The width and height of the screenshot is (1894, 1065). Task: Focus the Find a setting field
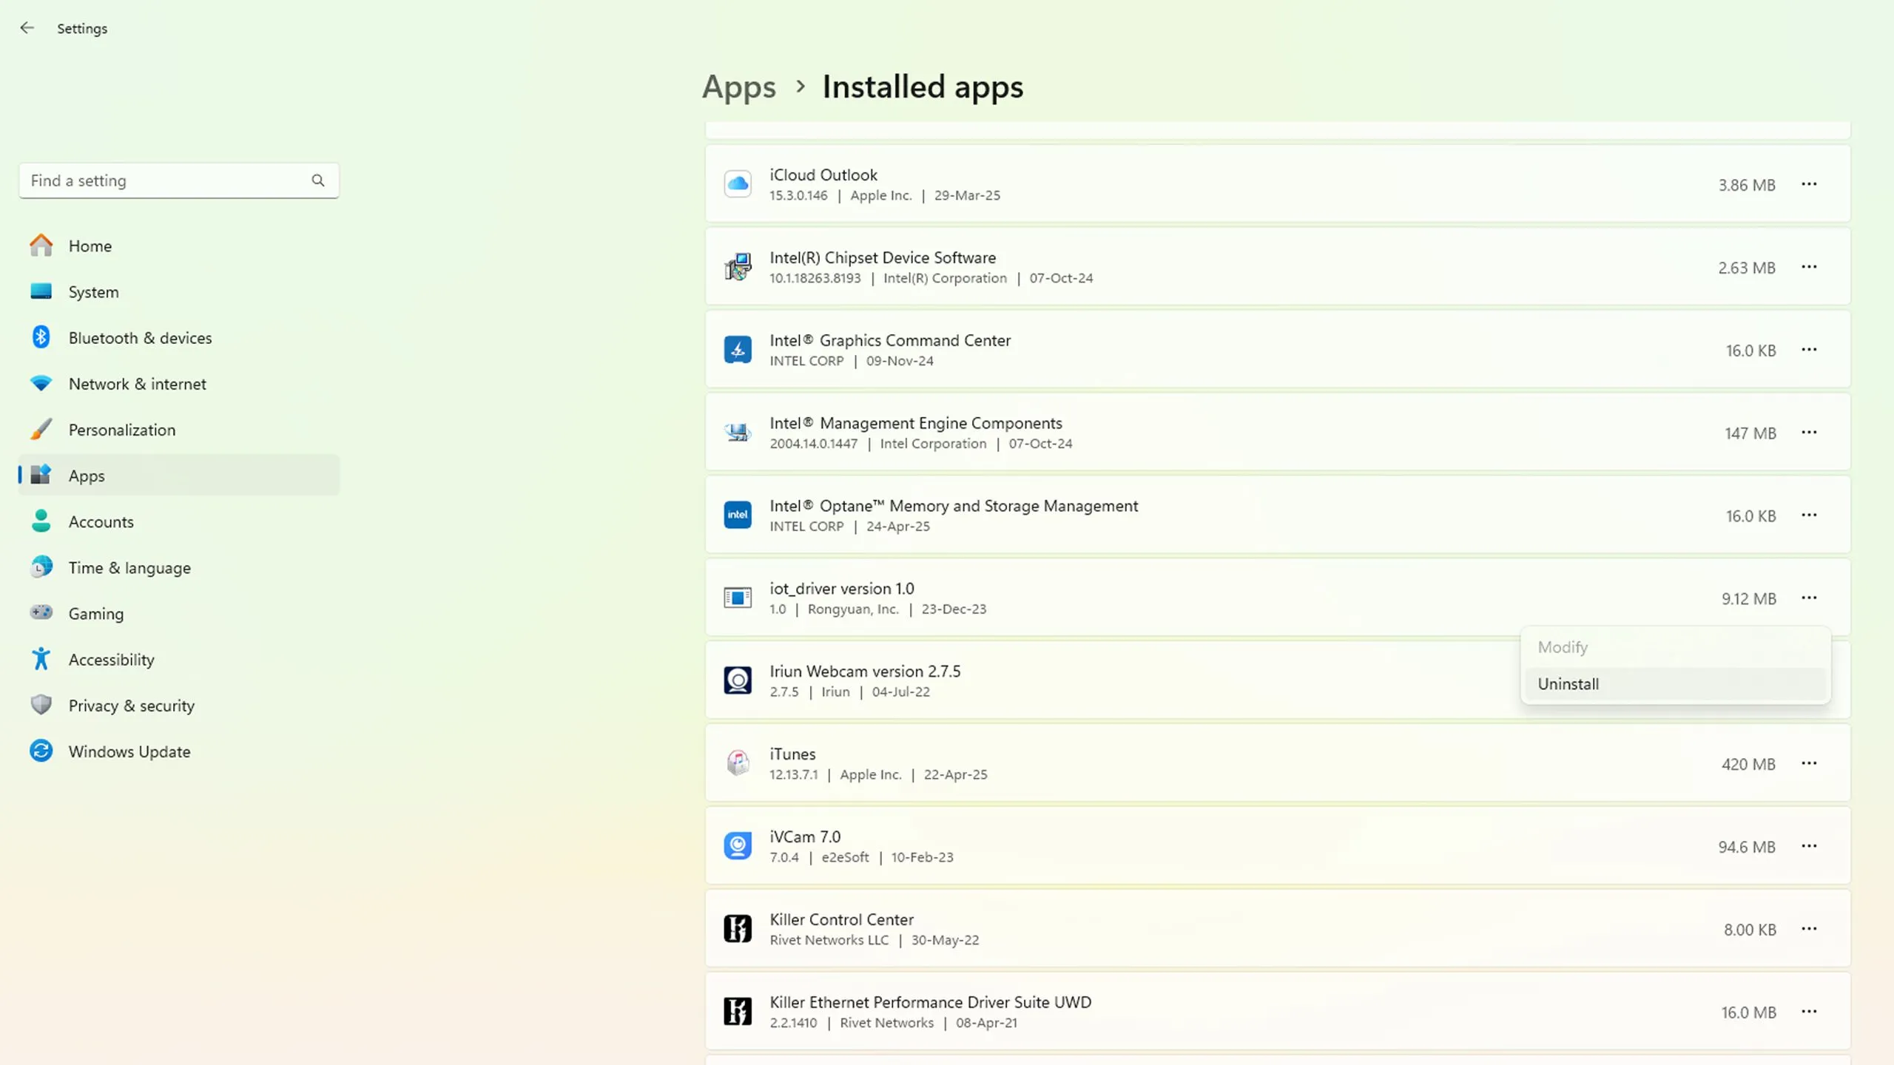point(179,180)
